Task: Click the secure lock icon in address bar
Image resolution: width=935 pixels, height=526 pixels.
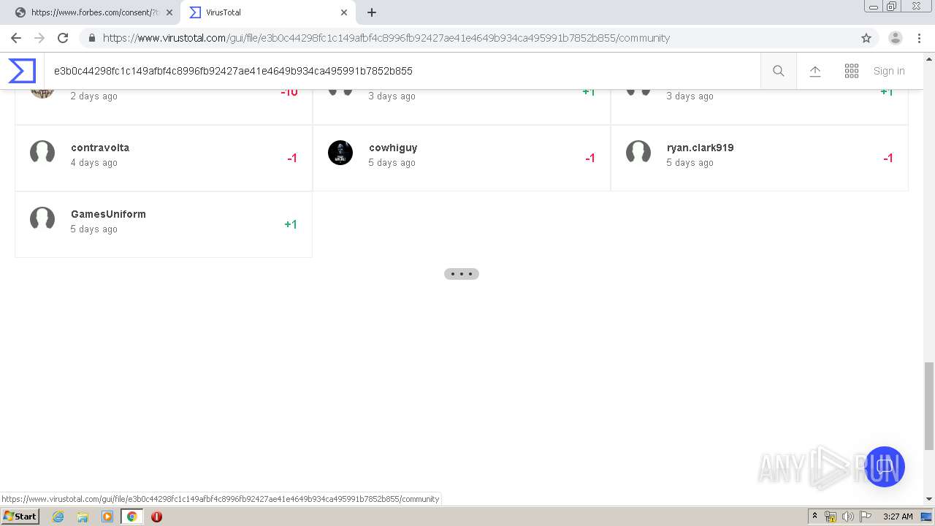Action: (x=91, y=38)
